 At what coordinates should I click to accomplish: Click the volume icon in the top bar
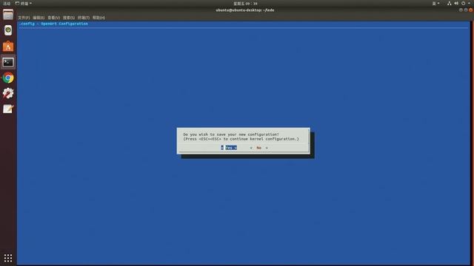(x=456, y=3)
